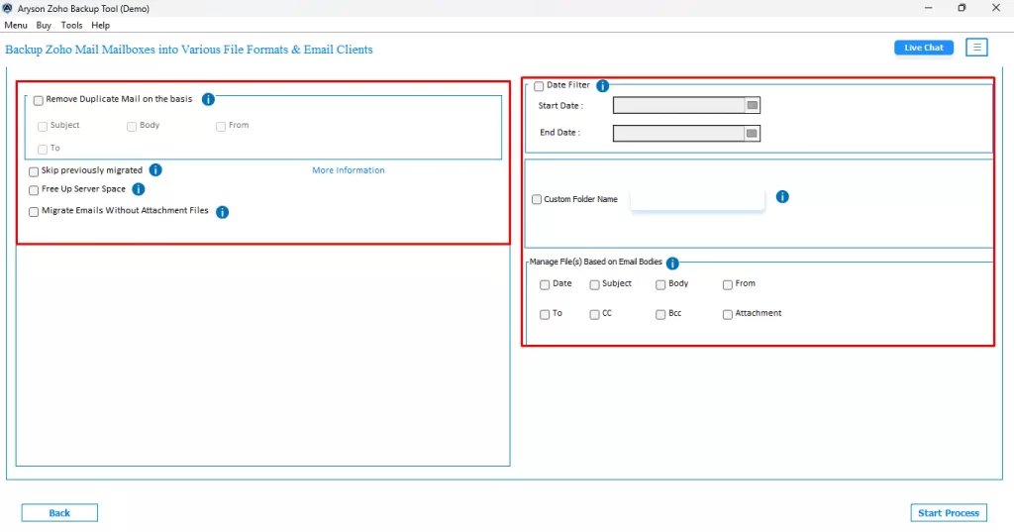This screenshot has width=1014, height=532.
Task: Open the Help menu
Action: coord(100,25)
